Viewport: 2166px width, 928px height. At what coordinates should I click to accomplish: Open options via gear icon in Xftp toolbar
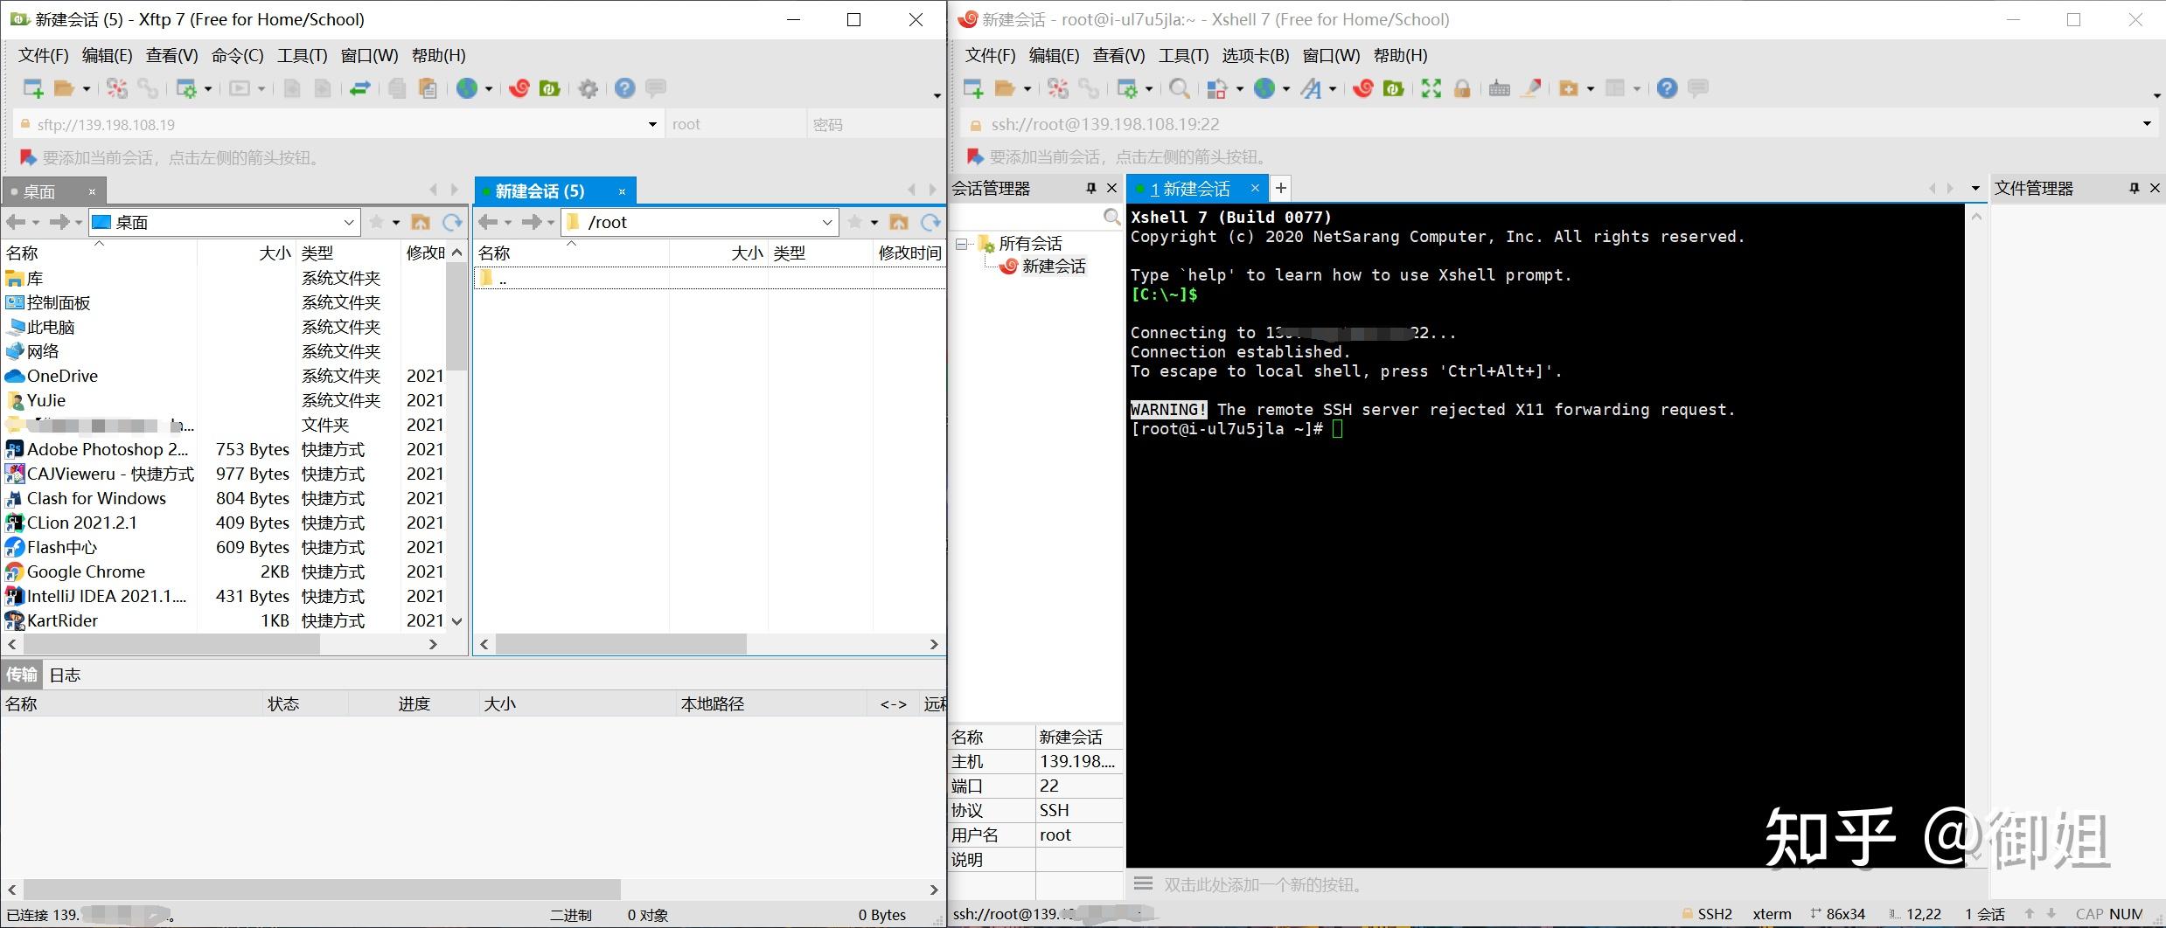coord(589,88)
